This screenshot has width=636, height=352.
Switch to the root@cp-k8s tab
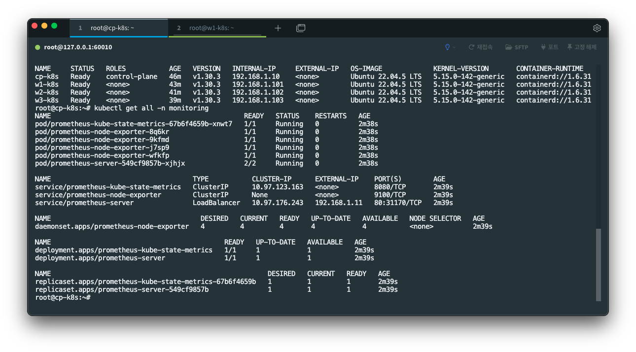[118, 28]
